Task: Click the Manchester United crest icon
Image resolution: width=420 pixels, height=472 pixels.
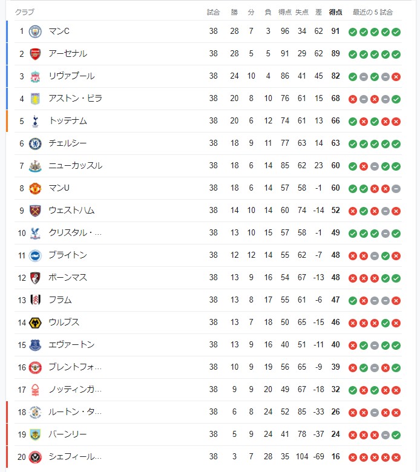Action: click(x=35, y=188)
